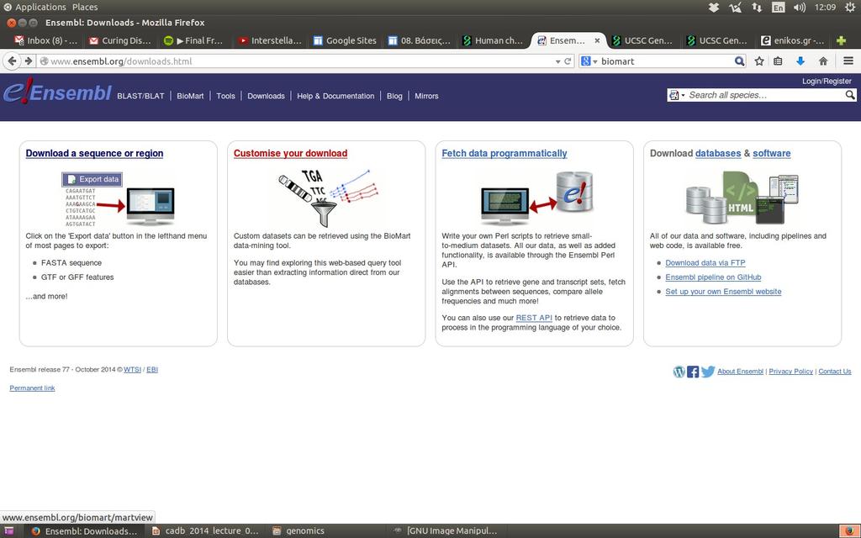The width and height of the screenshot is (861, 538).
Task: Expand the URL bar history dropdown
Action: coord(558,61)
